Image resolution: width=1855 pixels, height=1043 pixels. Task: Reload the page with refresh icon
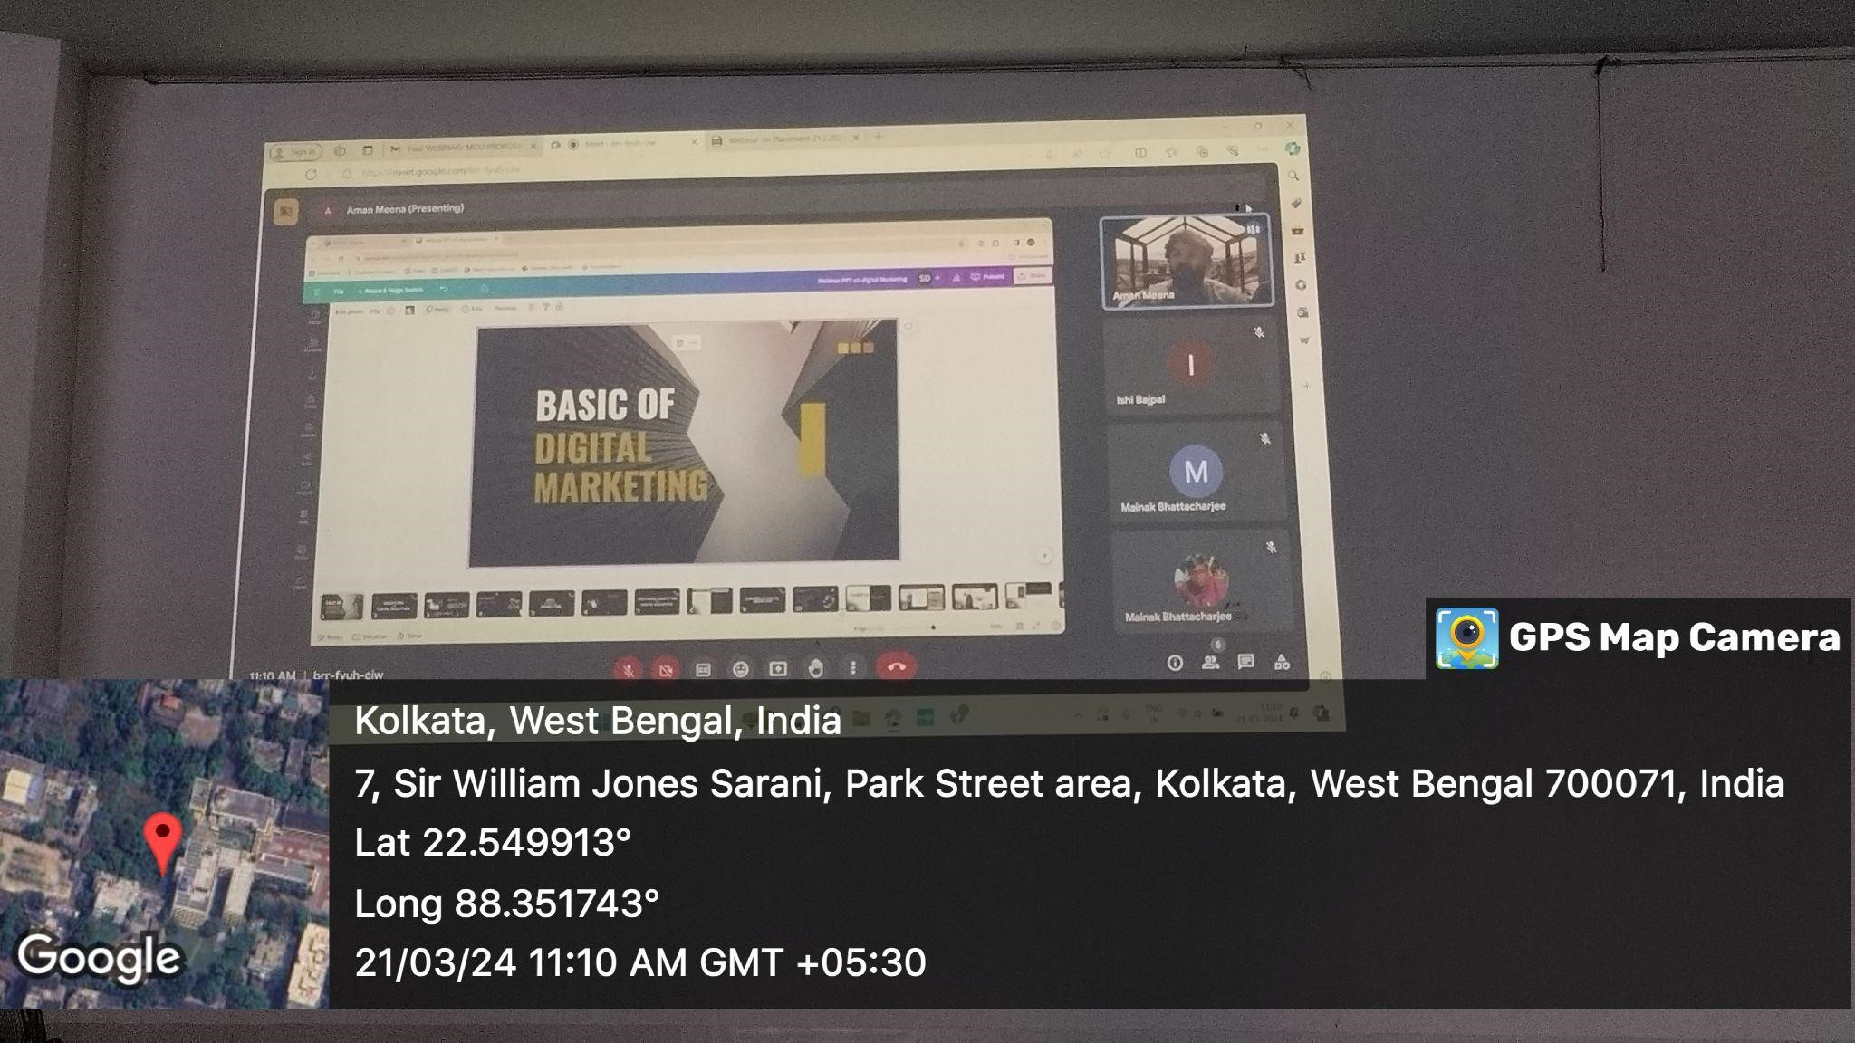point(311,174)
